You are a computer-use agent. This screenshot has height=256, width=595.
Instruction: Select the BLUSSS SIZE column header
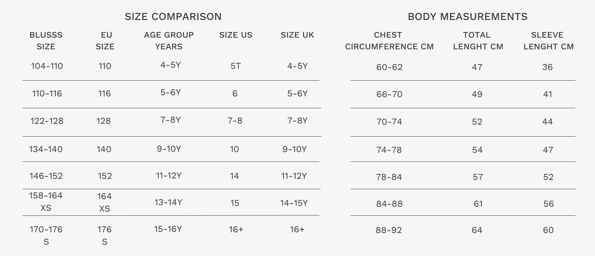pyautogui.click(x=46, y=41)
